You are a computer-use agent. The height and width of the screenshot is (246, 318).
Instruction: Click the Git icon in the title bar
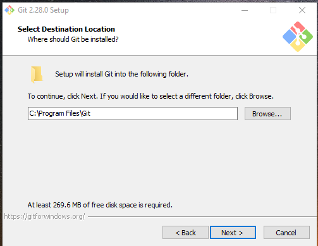click(9, 10)
